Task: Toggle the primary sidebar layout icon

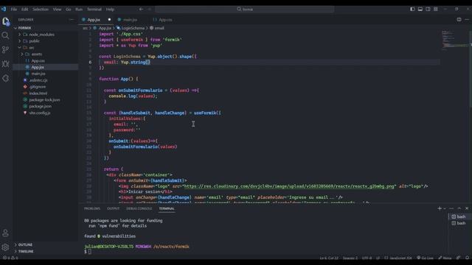Action: (412, 9)
